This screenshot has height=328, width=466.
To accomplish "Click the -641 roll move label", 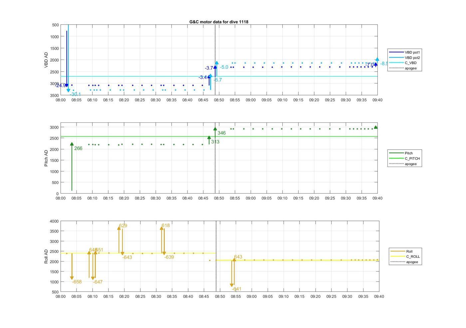I will [x=236, y=289].
